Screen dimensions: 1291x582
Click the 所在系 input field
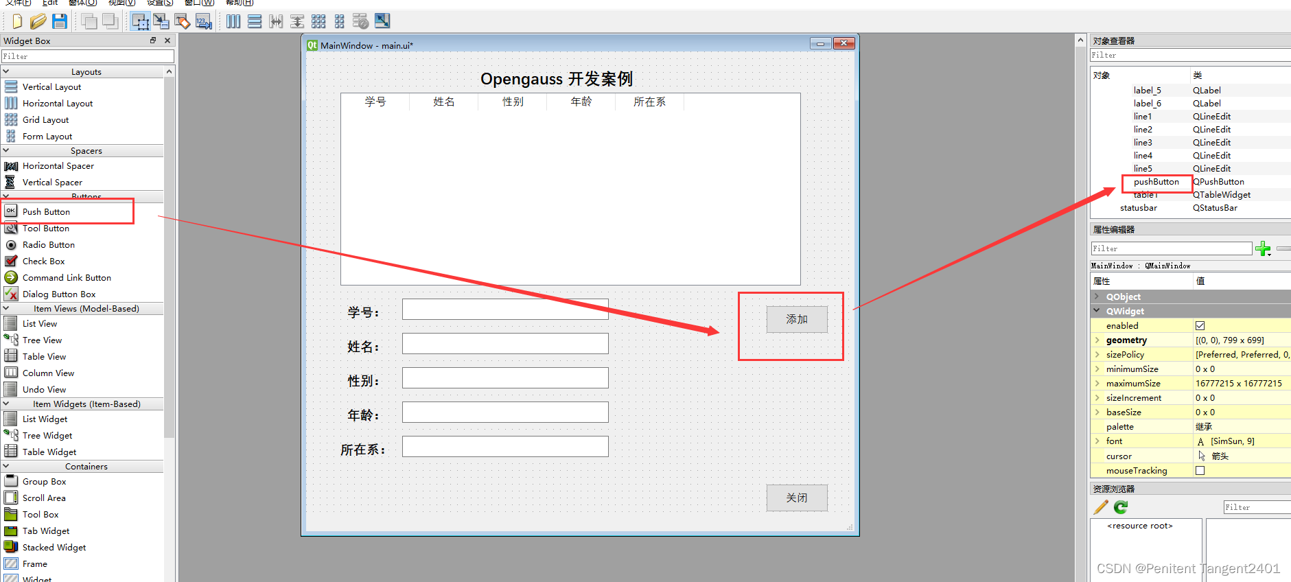[x=505, y=446]
